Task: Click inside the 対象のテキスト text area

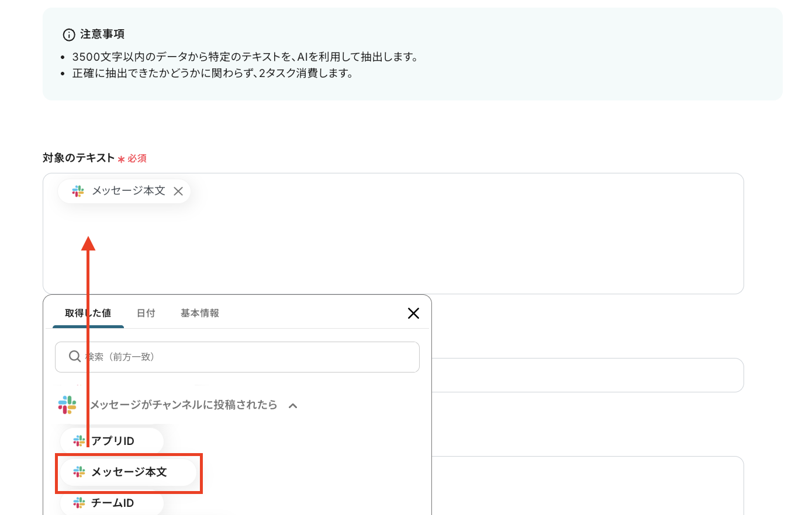Action: click(x=393, y=234)
